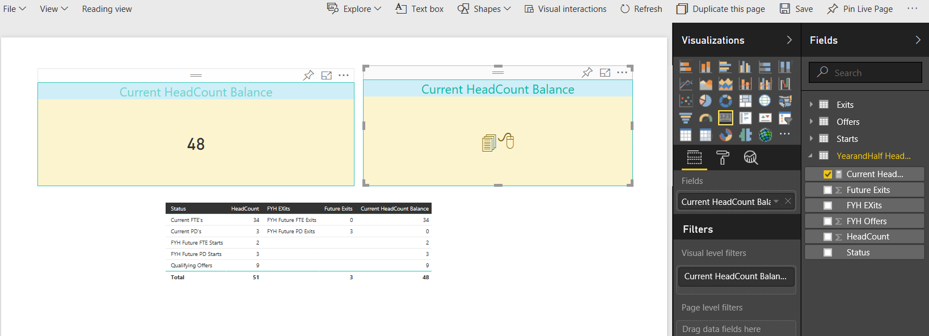Image resolution: width=929 pixels, height=336 pixels.
Task: Select the line chart visualization
Action: click(686, 84)
